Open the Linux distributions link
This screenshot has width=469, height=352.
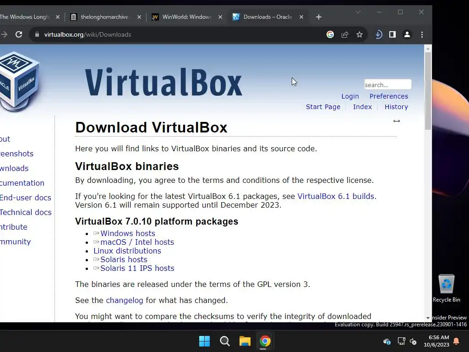coord(127,251)
